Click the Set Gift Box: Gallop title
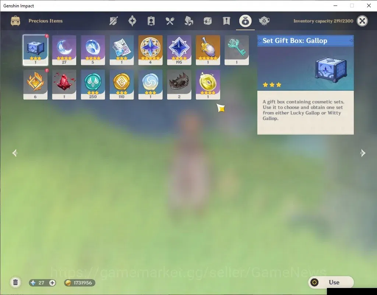 pos(295,41)
